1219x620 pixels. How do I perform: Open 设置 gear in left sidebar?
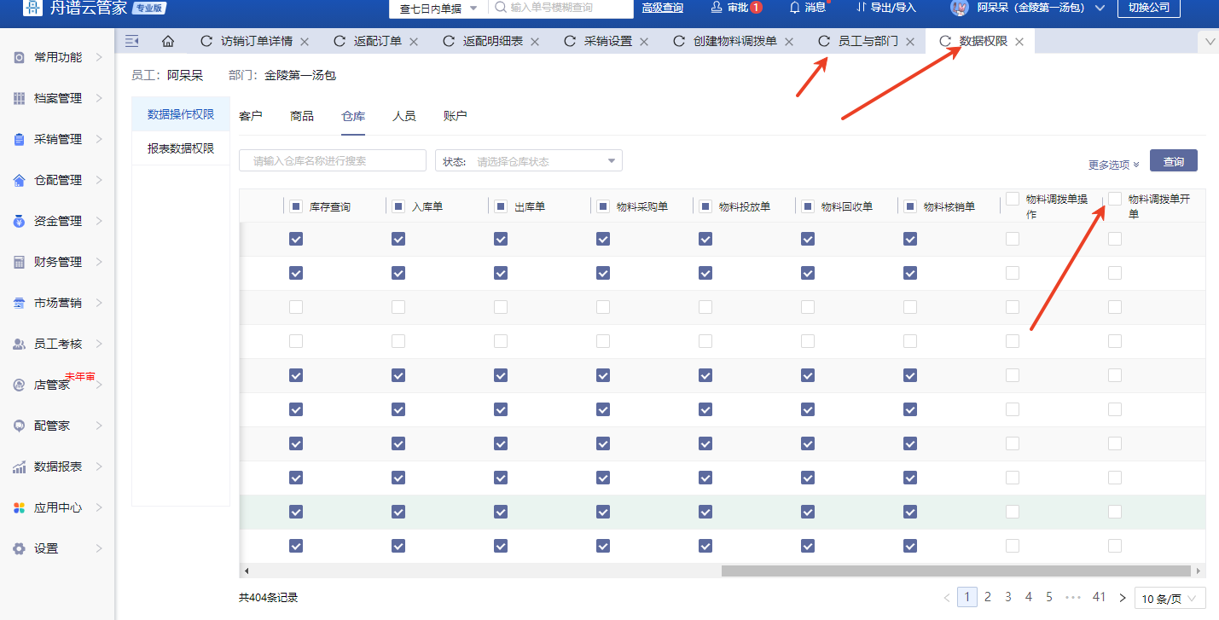point(20,548)
